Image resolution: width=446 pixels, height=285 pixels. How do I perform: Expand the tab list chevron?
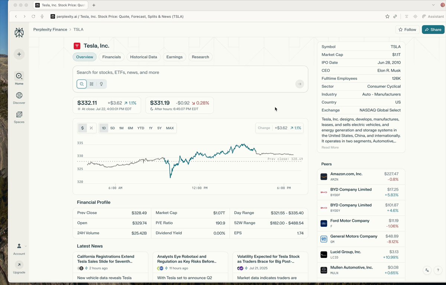point(433,5)
